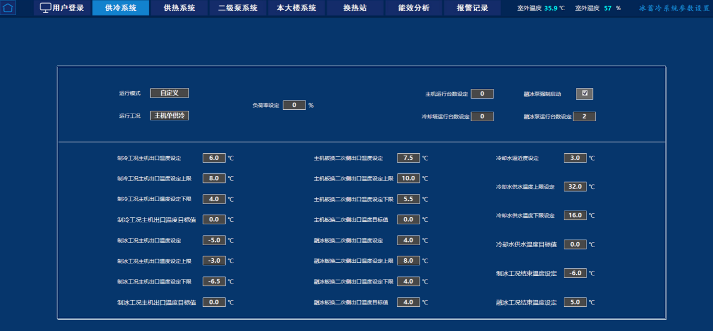This screenshot has height=331, width=713.
Task: Click the 负荷率设定 value field
Action: coord(294,105)
